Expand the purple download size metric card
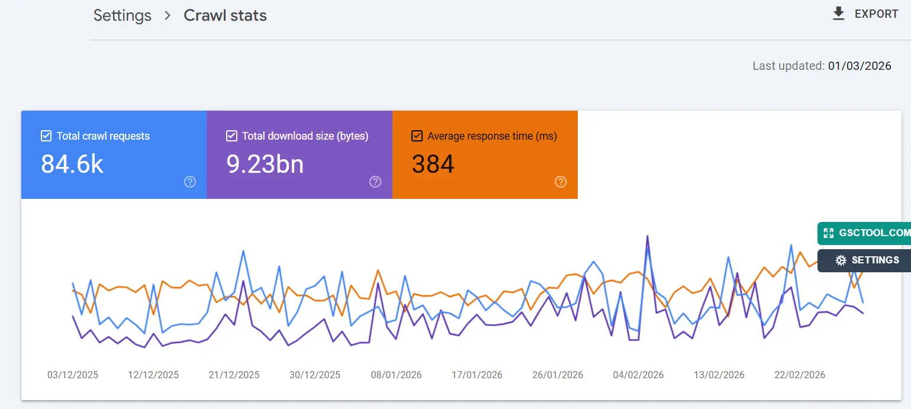The width and height of the screenshot is (911, 409). point(299,155)
